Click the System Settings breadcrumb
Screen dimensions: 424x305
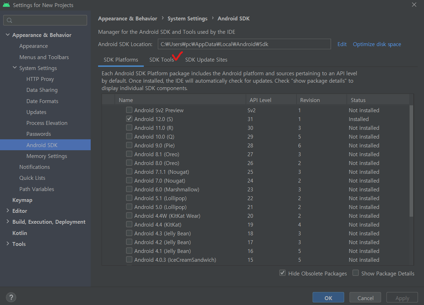pos(187,19)
